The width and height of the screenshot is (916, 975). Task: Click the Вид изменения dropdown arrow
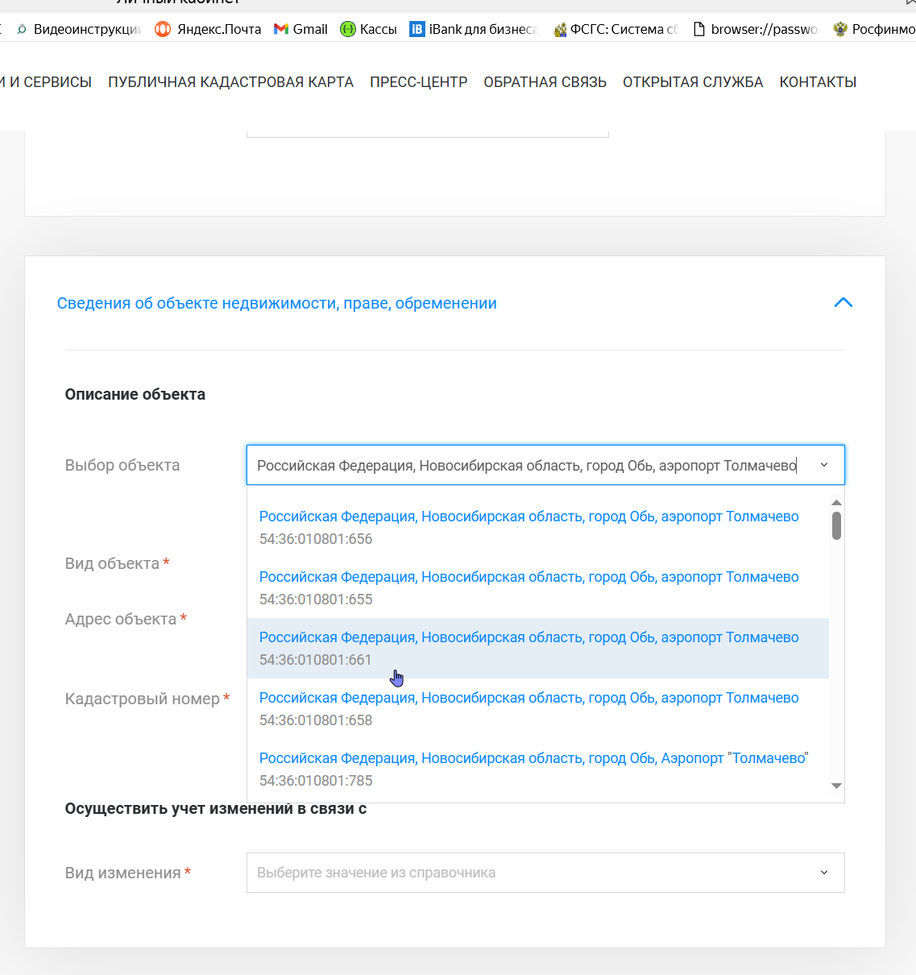pyautogui.click(x=824, y=873)
